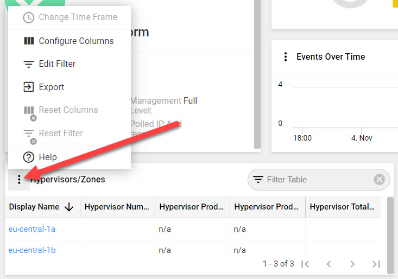This screenshot has height=279, width=398.
Task: Click the filter icon beside Edit Filter
Action: tap(28, 64)
